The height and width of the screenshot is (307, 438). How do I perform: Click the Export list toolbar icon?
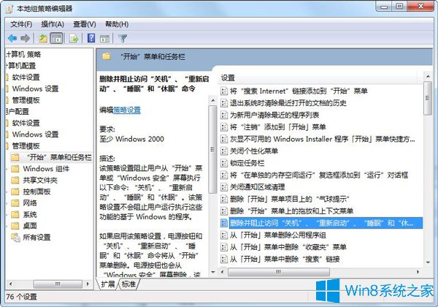pos(74,38)
